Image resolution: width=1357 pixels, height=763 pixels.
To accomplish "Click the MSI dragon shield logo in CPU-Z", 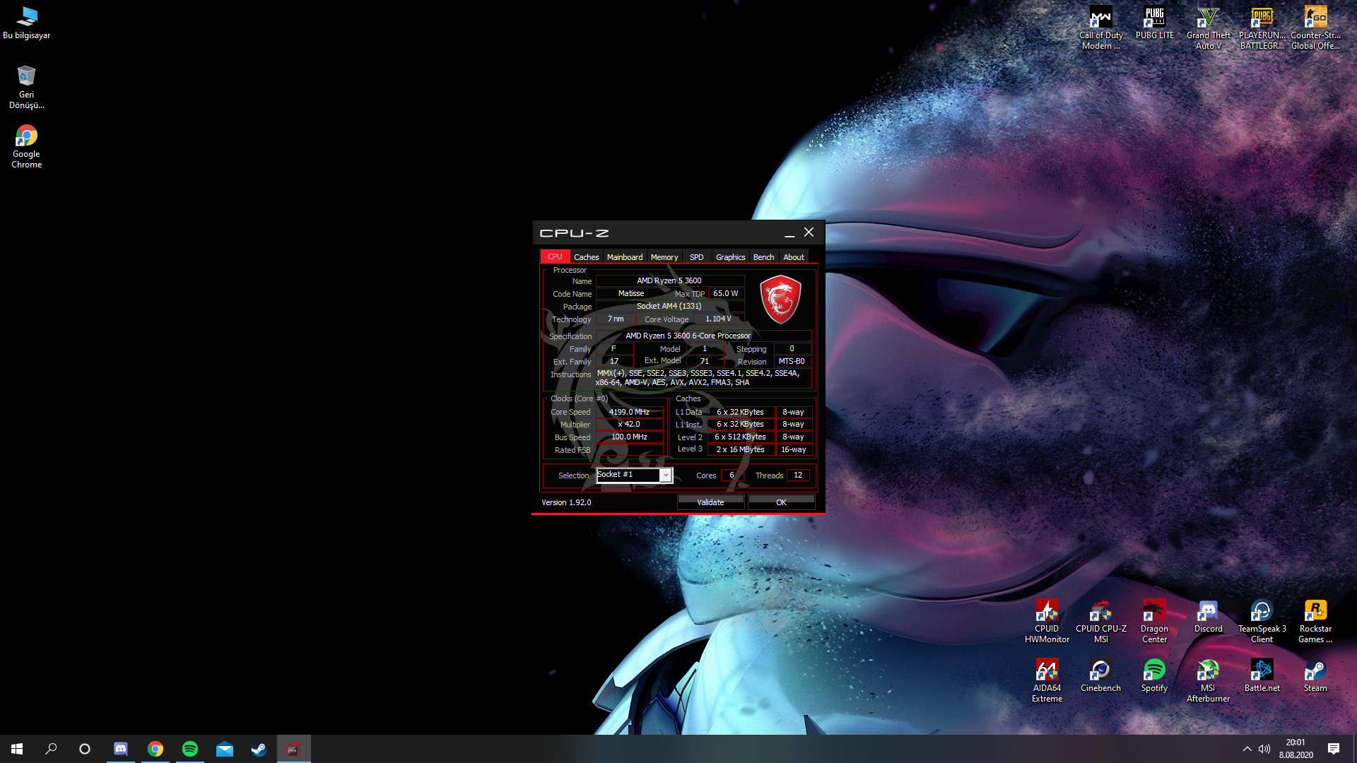I will tap(780, 300).
